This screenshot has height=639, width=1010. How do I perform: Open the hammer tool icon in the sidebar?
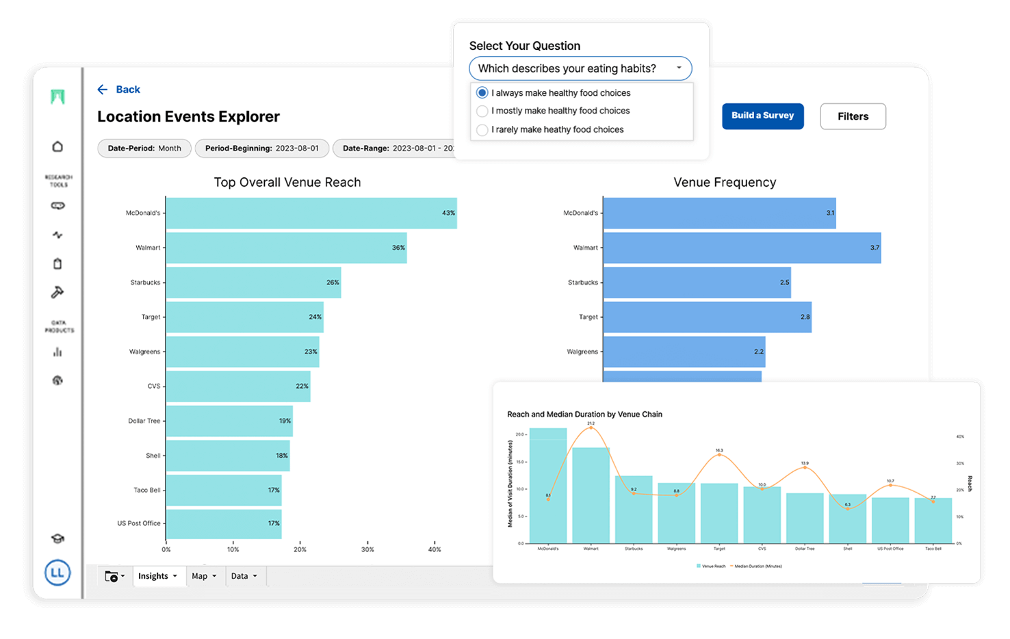pos(57,292)
